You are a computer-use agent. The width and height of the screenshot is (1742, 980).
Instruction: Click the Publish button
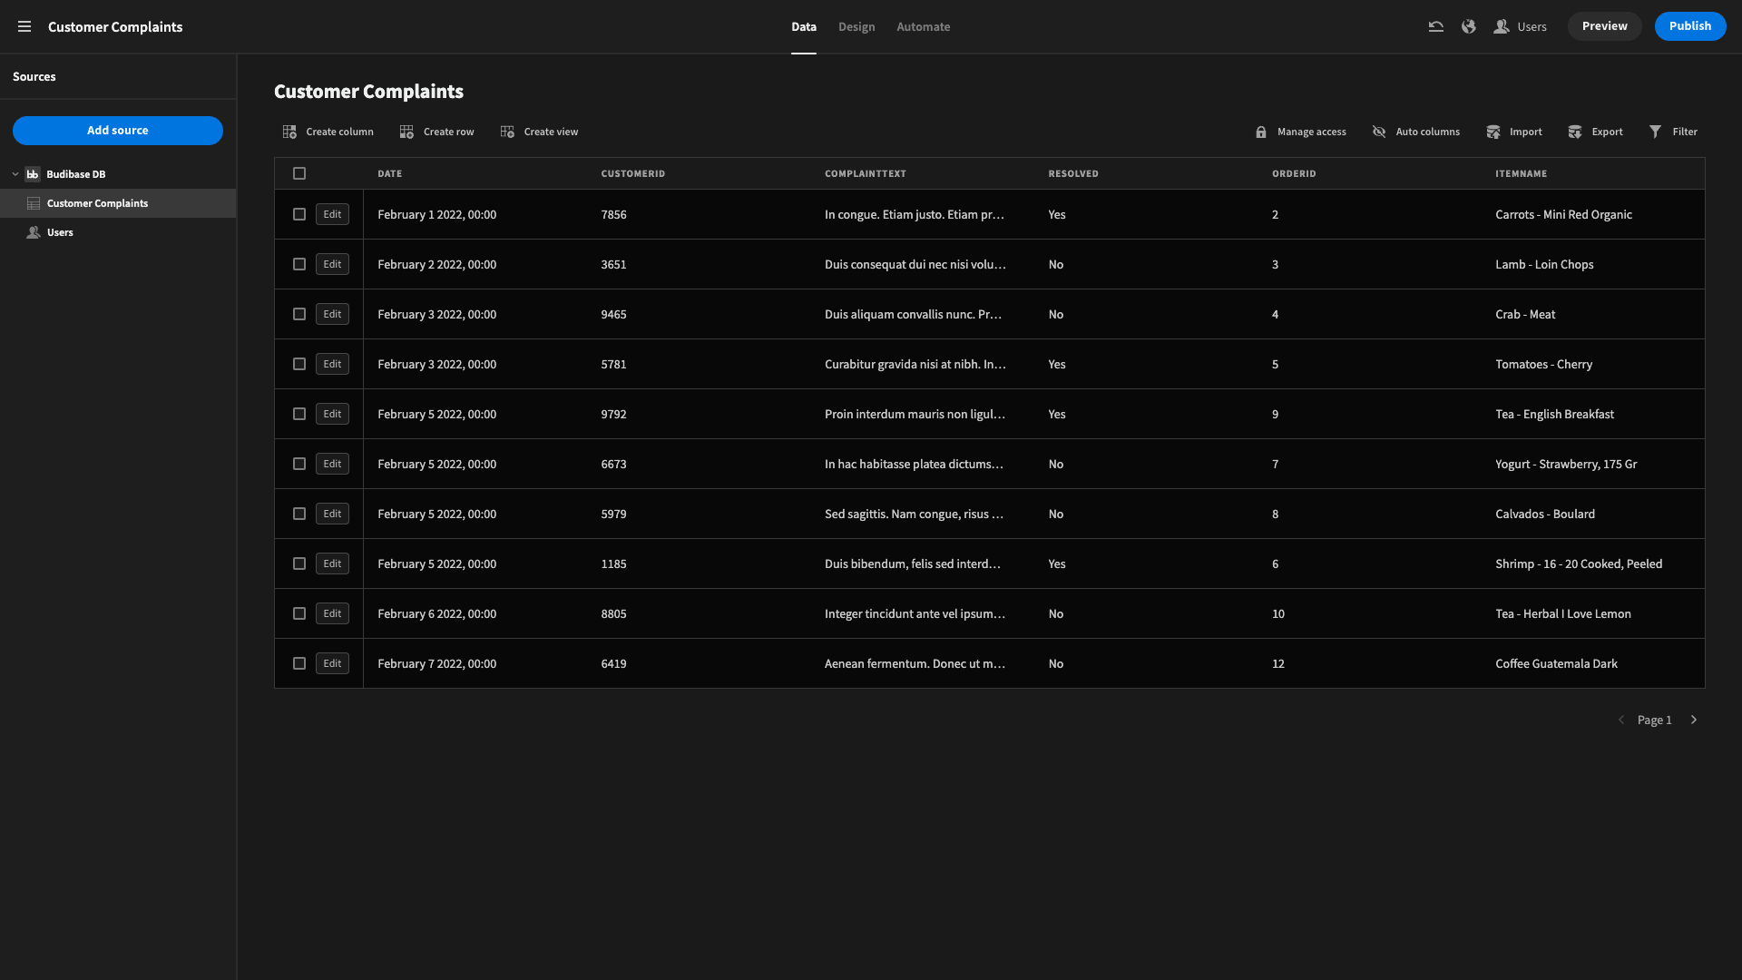[x=1690, y=26]
